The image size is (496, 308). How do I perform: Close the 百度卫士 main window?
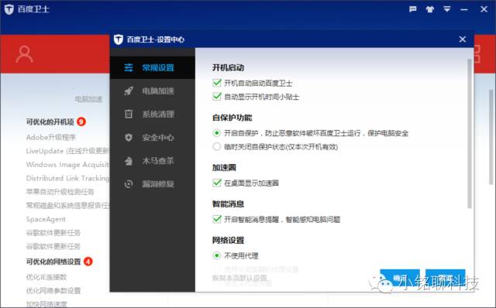coord(484,9)
